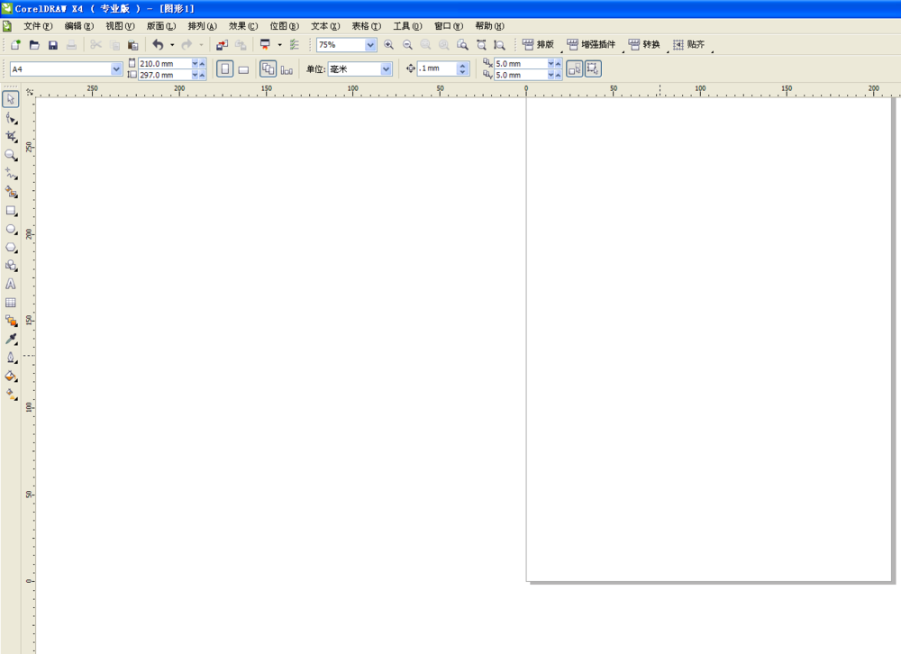
Task: Expand the A4 paper size dropdown
Action: [x=116, y=69]
